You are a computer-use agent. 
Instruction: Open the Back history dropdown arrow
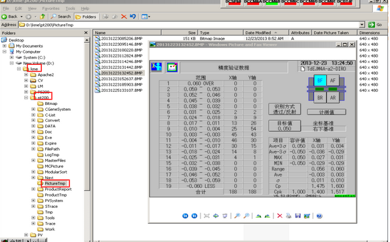22,16
